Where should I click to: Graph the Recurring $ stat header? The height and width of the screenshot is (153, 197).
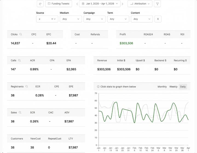[180, 60]
